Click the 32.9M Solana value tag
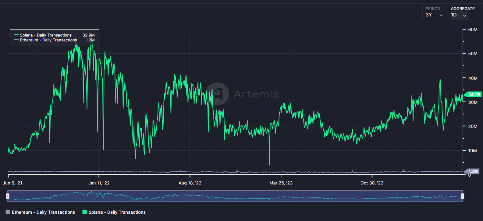This screenshot has width=483, height=221. tap(473, 94)
